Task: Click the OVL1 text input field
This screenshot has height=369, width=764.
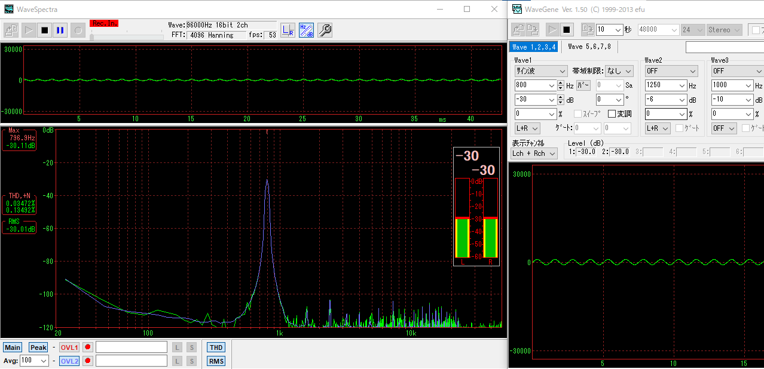Action: pyautogui.click(x=132, y=348)
